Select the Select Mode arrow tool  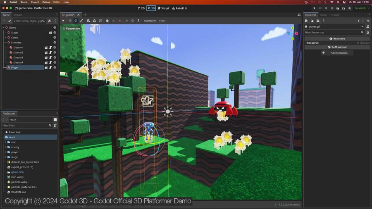pyautogui.click(x=63, y=21)
